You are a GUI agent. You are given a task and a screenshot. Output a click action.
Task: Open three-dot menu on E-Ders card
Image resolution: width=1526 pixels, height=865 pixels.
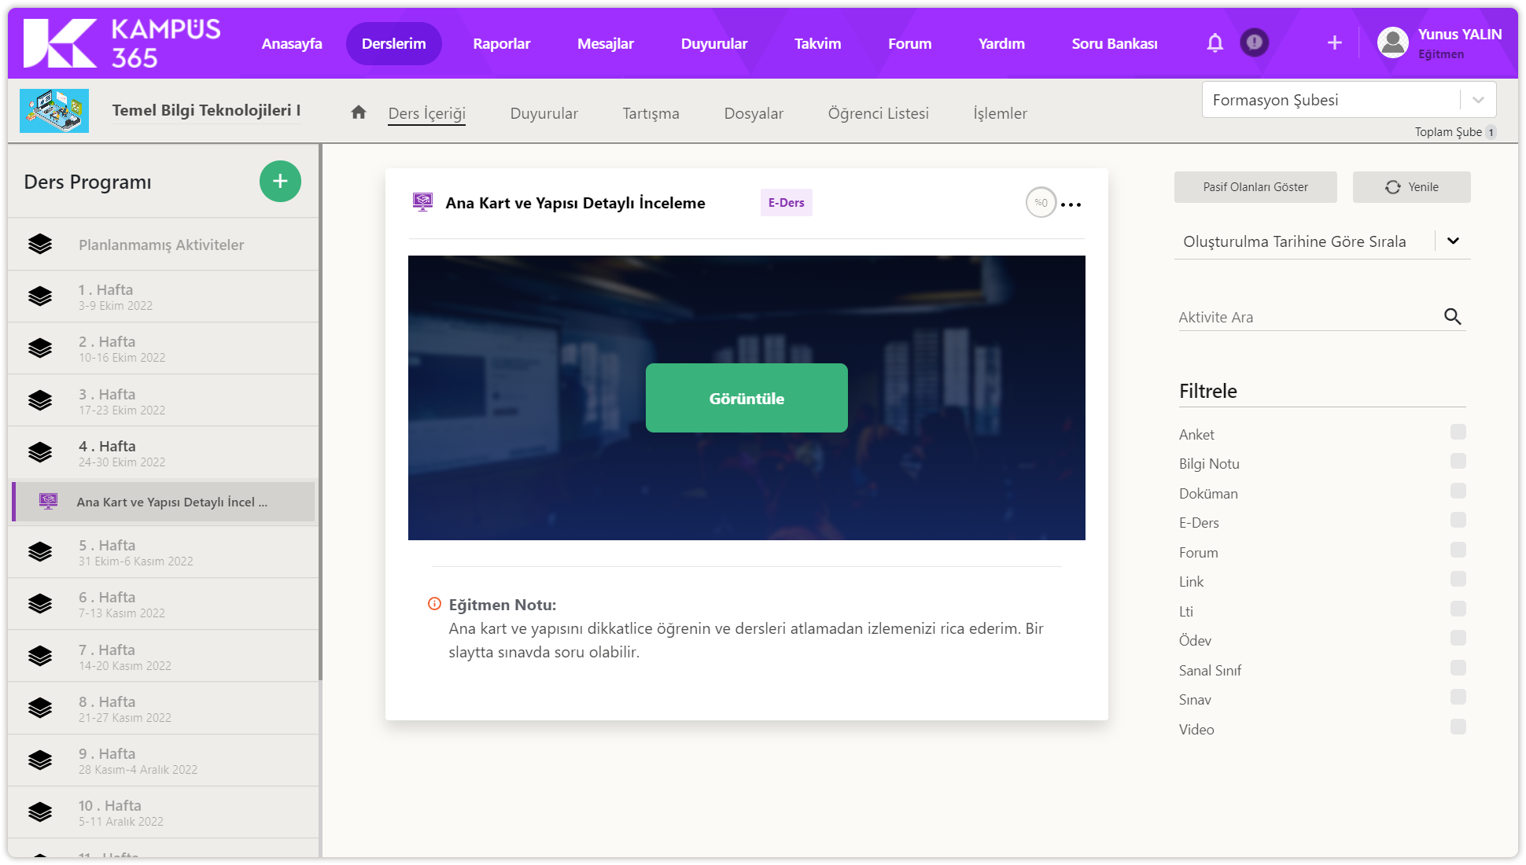pyautogui.click(x=1071, y=204)
